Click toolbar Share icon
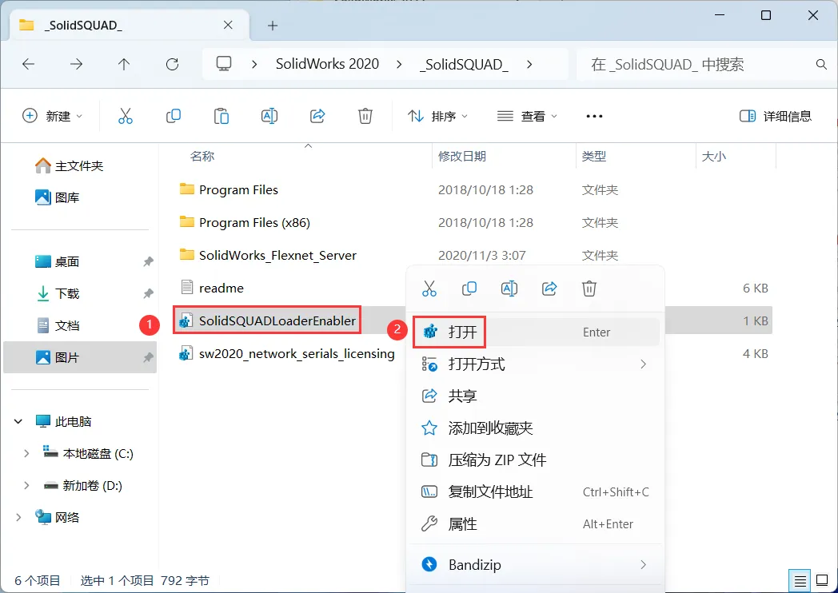Screen dimensions: 838x593 pyautogui.click(x=317, y=116)
